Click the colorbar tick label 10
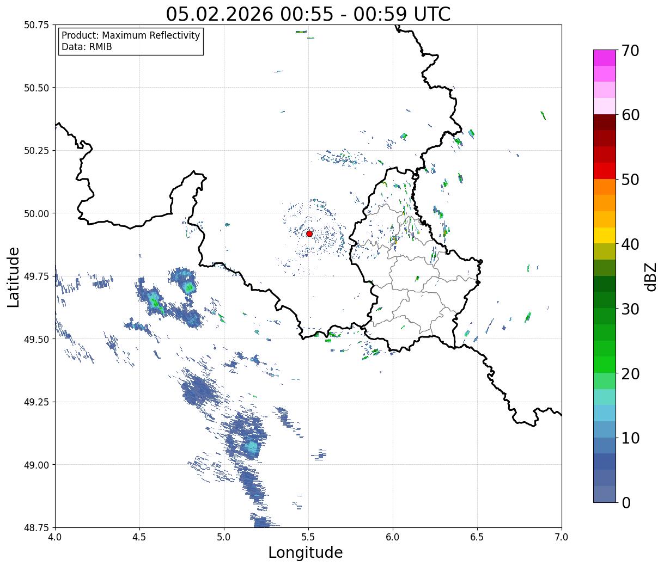Image resolution: width=664 pixels, height=566 pixels. (x=630, y=438)
